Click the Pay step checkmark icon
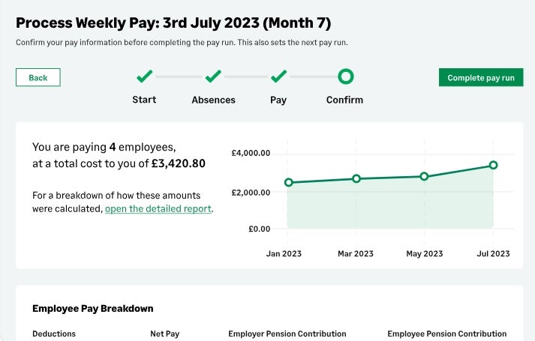 pyautogui.click(x=278, y=76)
